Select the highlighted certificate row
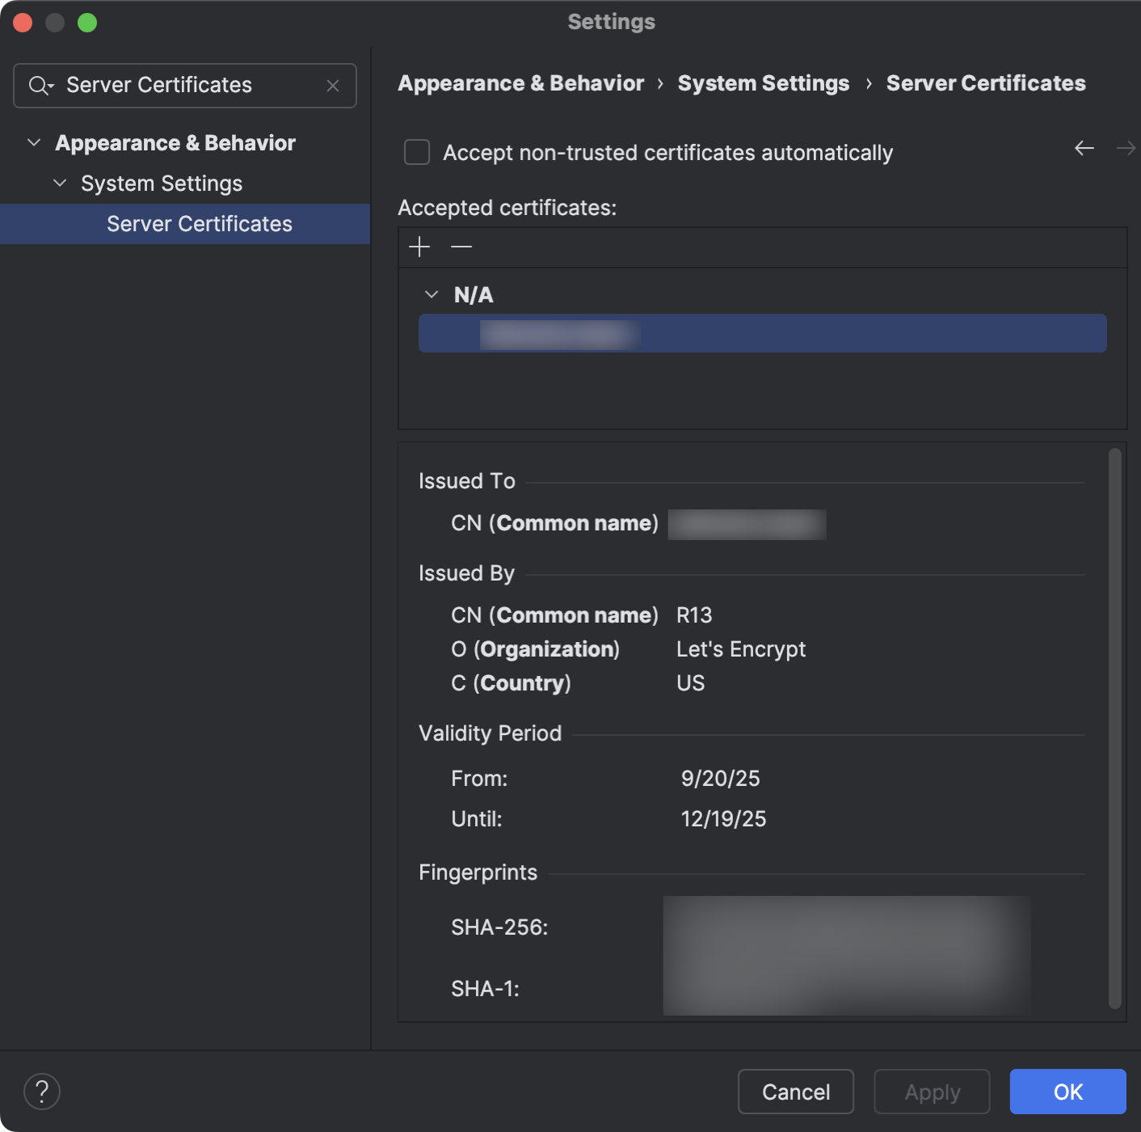This screenshot has height=1132, width=1141. (x=761, y=332)
